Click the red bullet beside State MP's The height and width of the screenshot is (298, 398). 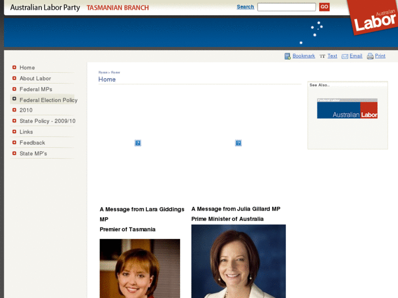pyautogui.click(x=14, y=154)
